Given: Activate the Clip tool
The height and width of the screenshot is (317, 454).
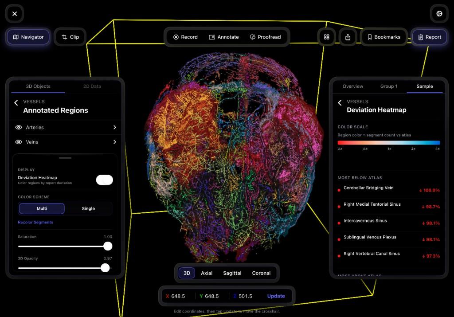Looking at the screenshot, I should click(x=70, y=37).
